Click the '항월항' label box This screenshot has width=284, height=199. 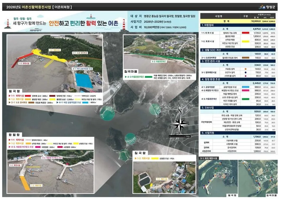tap(14, 135)
